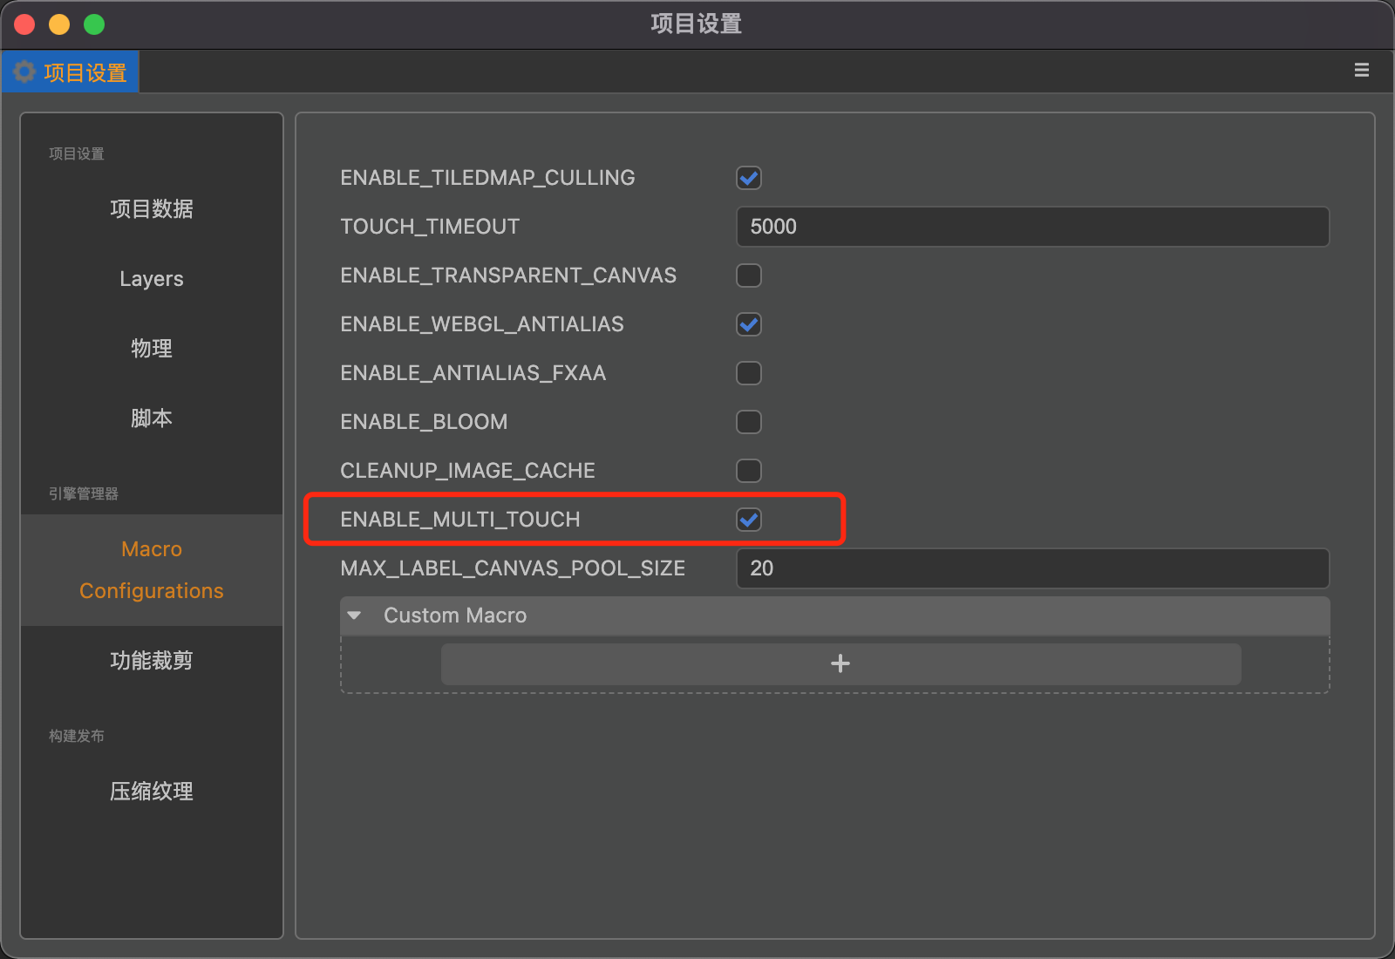Image resolution: width=1395 pixels, height=959 pixels.
Task: Check CLEANUP_IMAGE_CACHE option
Action: [x=749, y=471]
